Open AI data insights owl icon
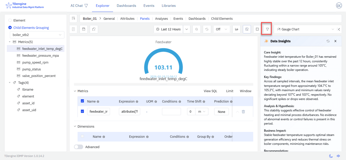 point(267,29)
